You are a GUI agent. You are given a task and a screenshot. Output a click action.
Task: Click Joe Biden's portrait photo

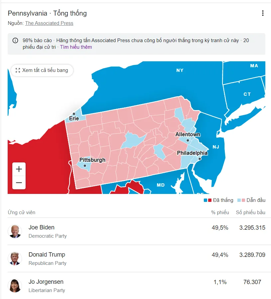tap(15, 231)
